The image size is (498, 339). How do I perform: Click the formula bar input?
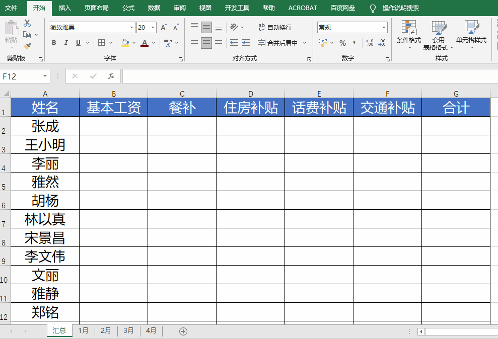(x=310, y=76)
